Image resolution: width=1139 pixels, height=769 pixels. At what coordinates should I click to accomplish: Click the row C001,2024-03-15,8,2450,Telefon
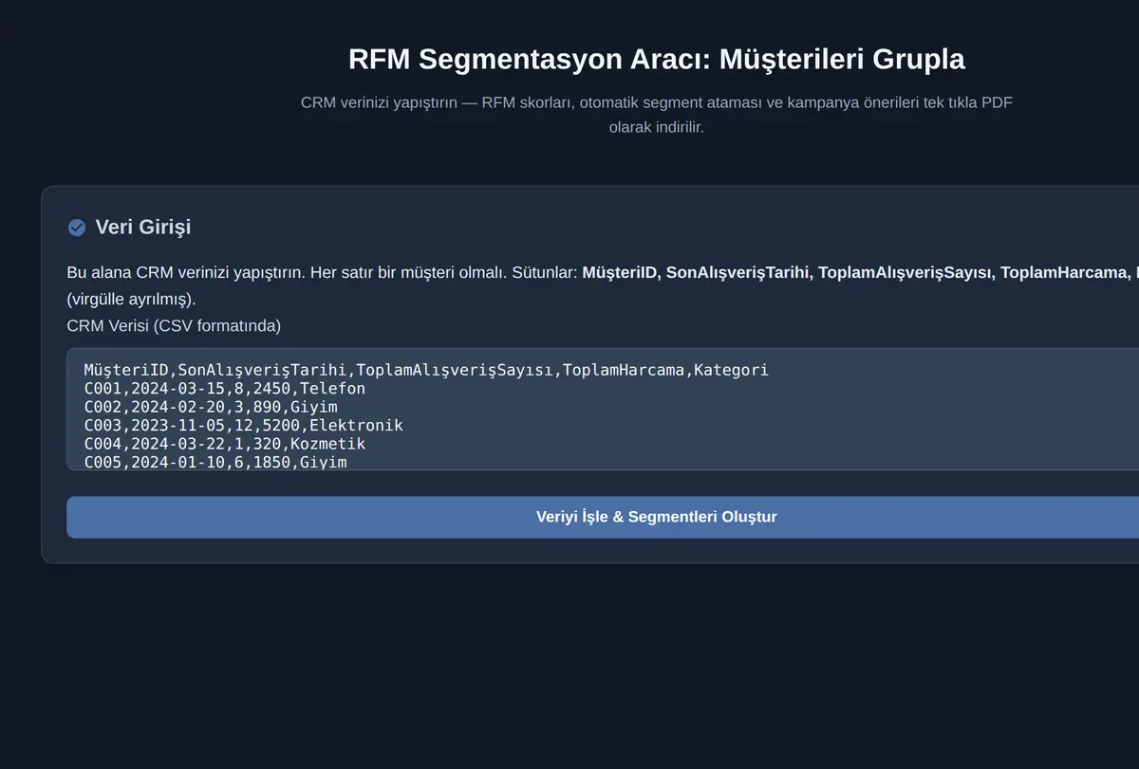click(x=224, y=388)
